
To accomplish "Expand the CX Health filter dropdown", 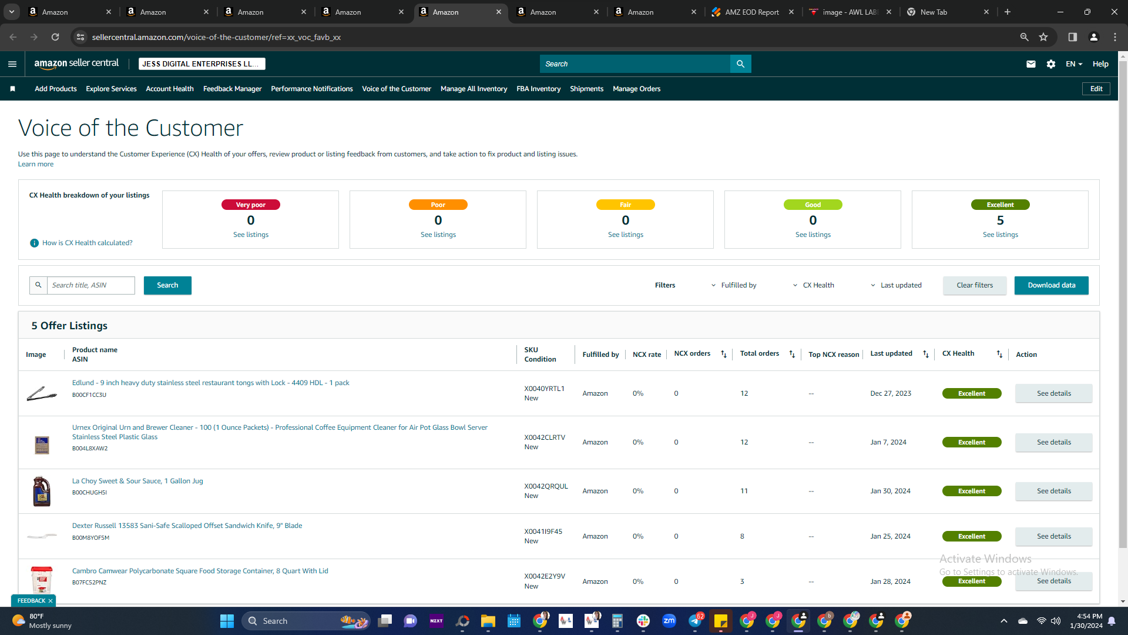I will (814, 285).
